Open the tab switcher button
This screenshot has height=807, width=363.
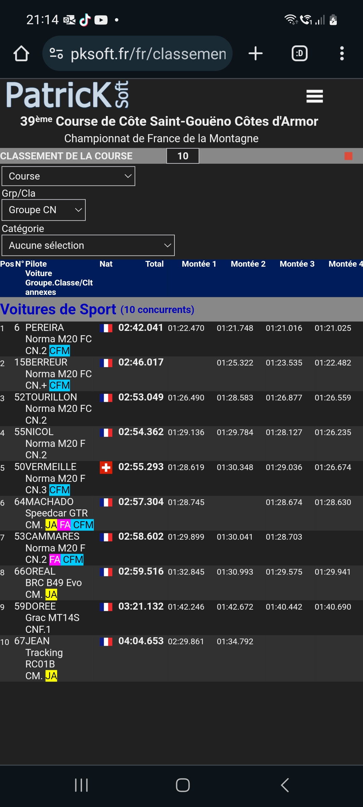tap(299, 53)
